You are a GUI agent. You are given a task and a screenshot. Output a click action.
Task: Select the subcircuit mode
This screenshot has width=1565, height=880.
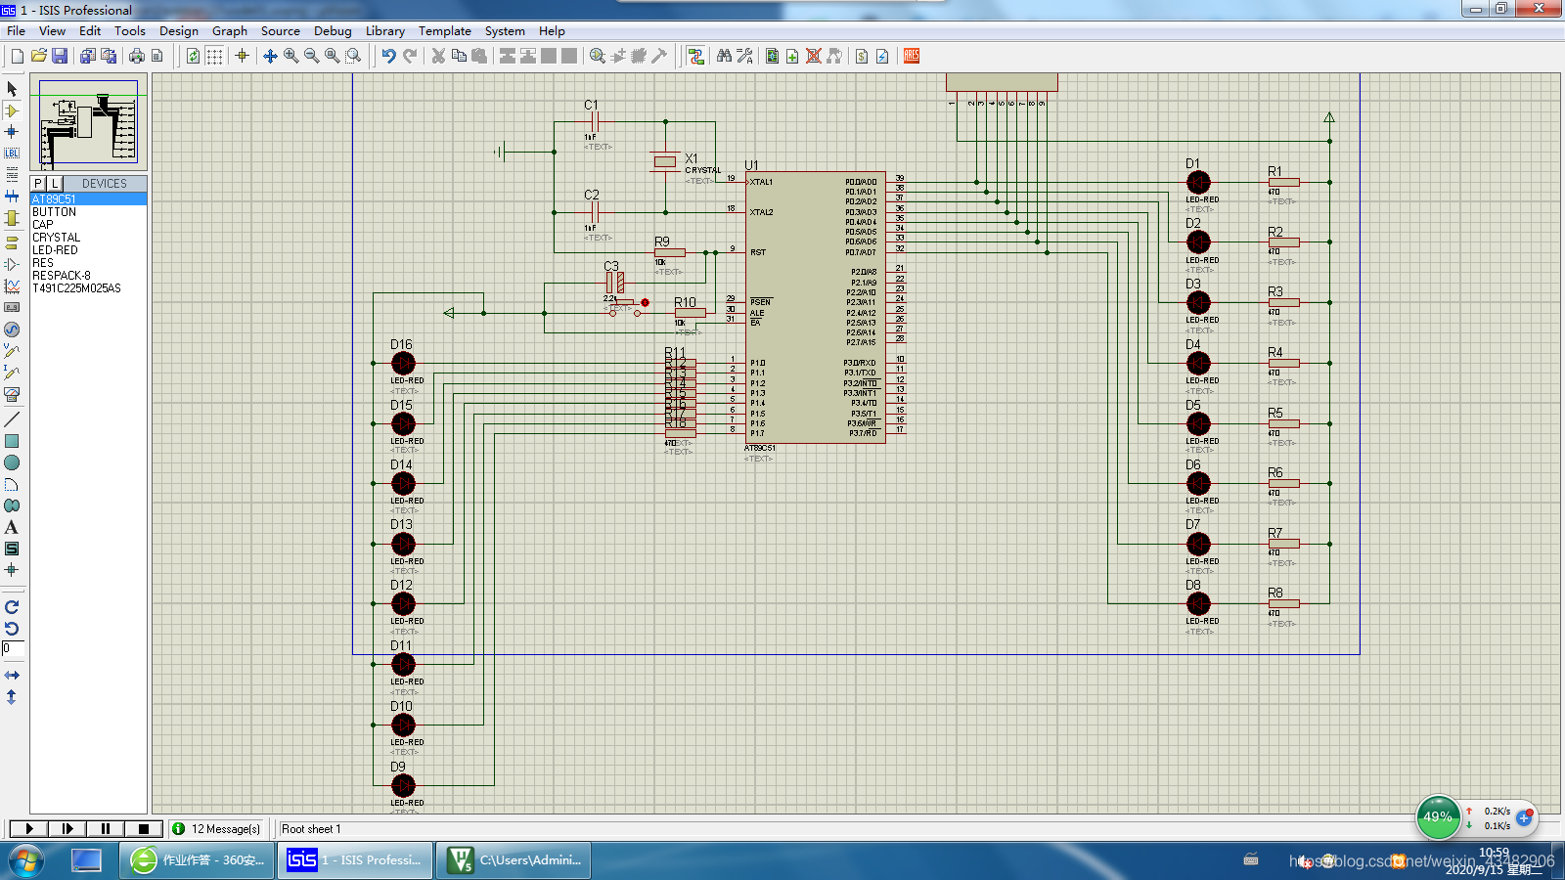(12, 218)
